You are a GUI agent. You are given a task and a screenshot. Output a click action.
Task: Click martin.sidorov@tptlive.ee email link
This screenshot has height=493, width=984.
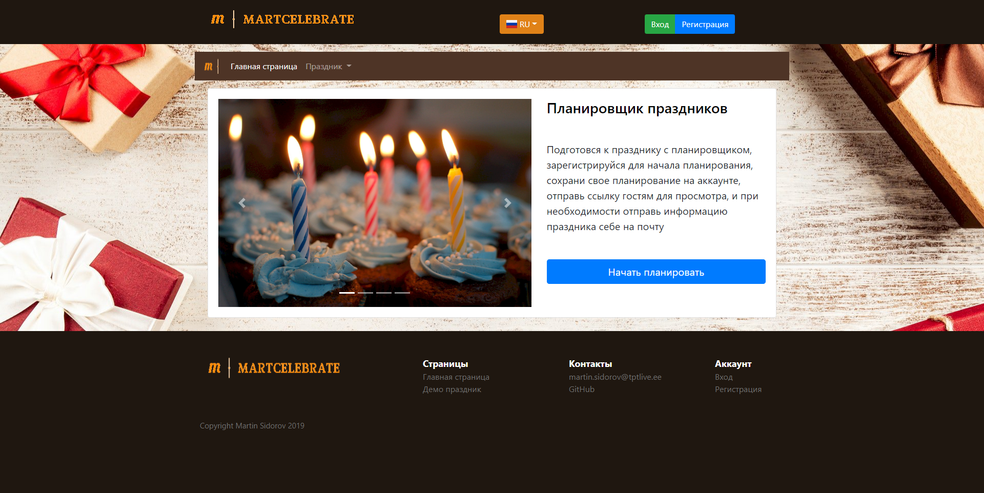tap(615, 377)
